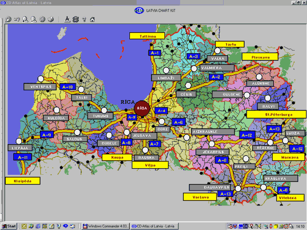Click the blue A-7 road label
Viewport: 307px width, 230px height.
click(155, 144)
